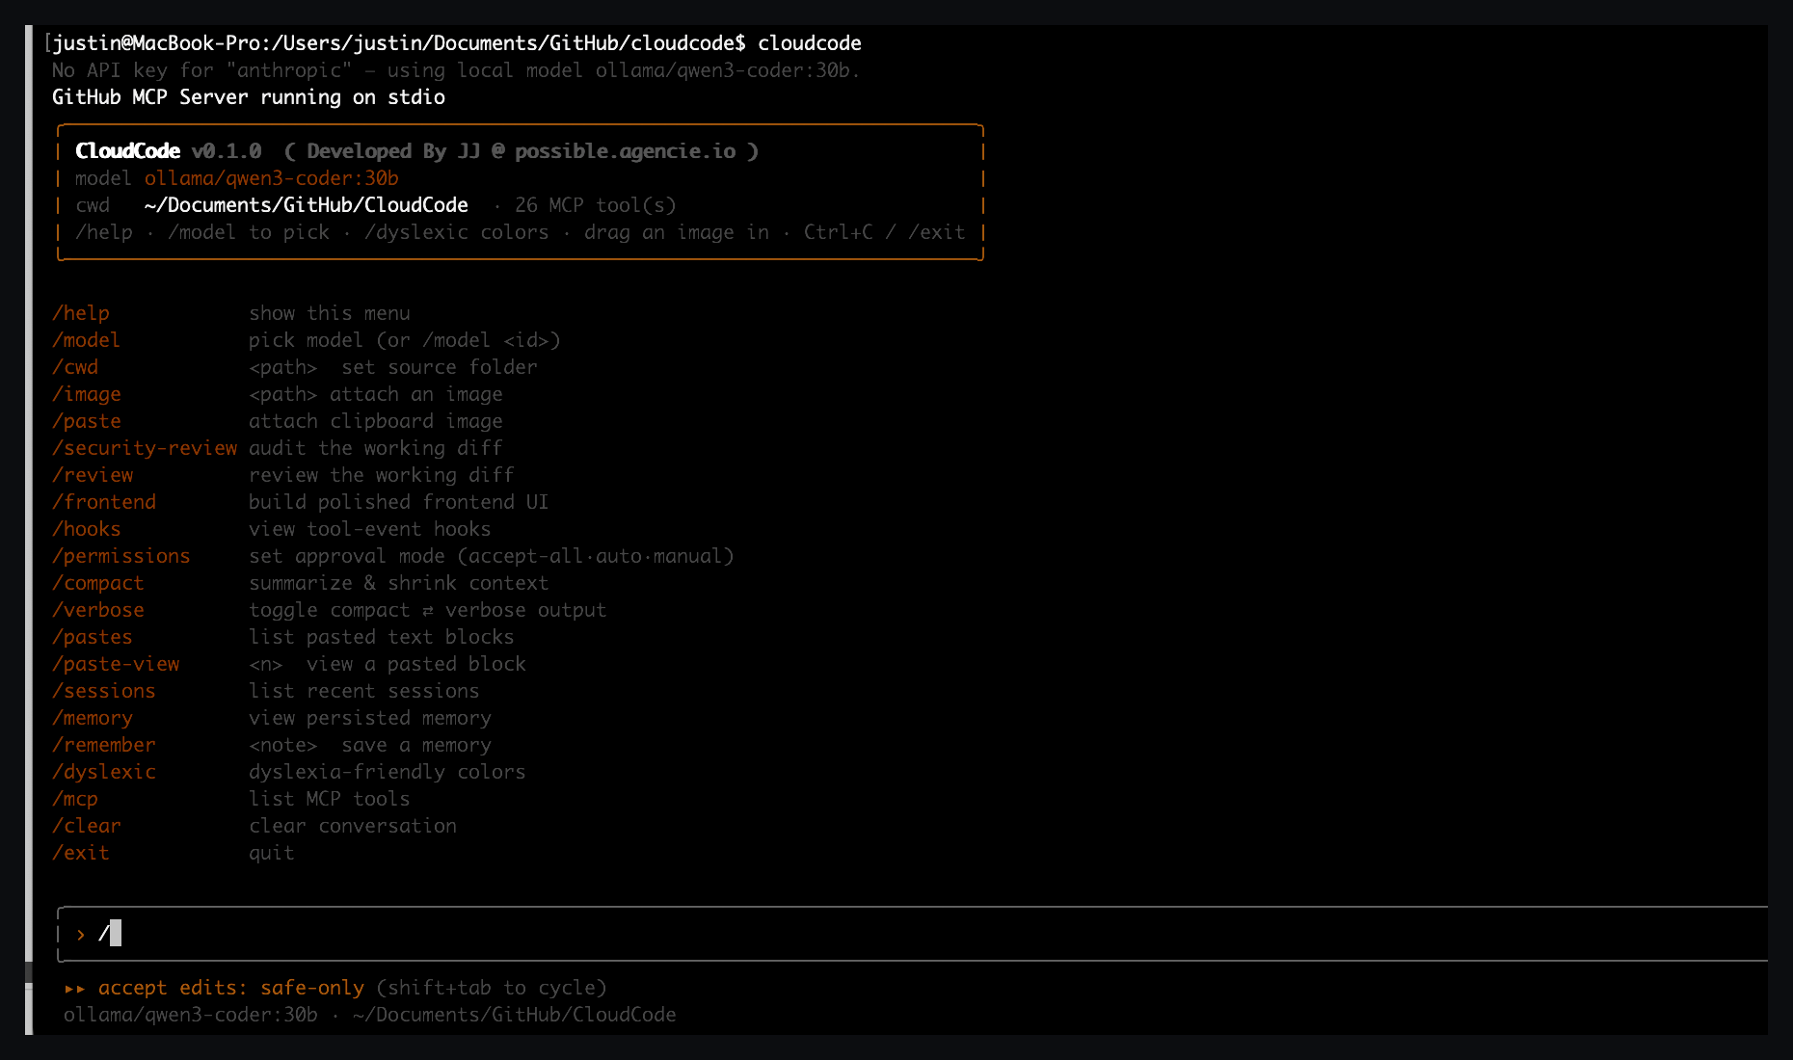Click "/help" in the command list

point(81,313)
